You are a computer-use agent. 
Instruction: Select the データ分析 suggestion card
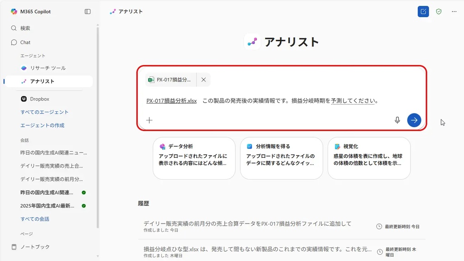tap(194, 158)
